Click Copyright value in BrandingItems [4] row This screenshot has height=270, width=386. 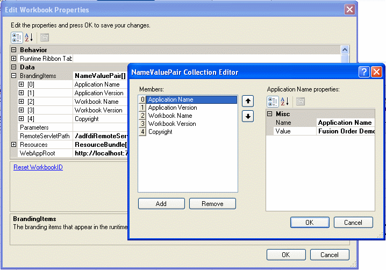(101, 119)
